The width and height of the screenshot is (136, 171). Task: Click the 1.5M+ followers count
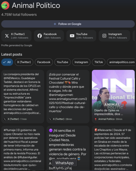52,38
